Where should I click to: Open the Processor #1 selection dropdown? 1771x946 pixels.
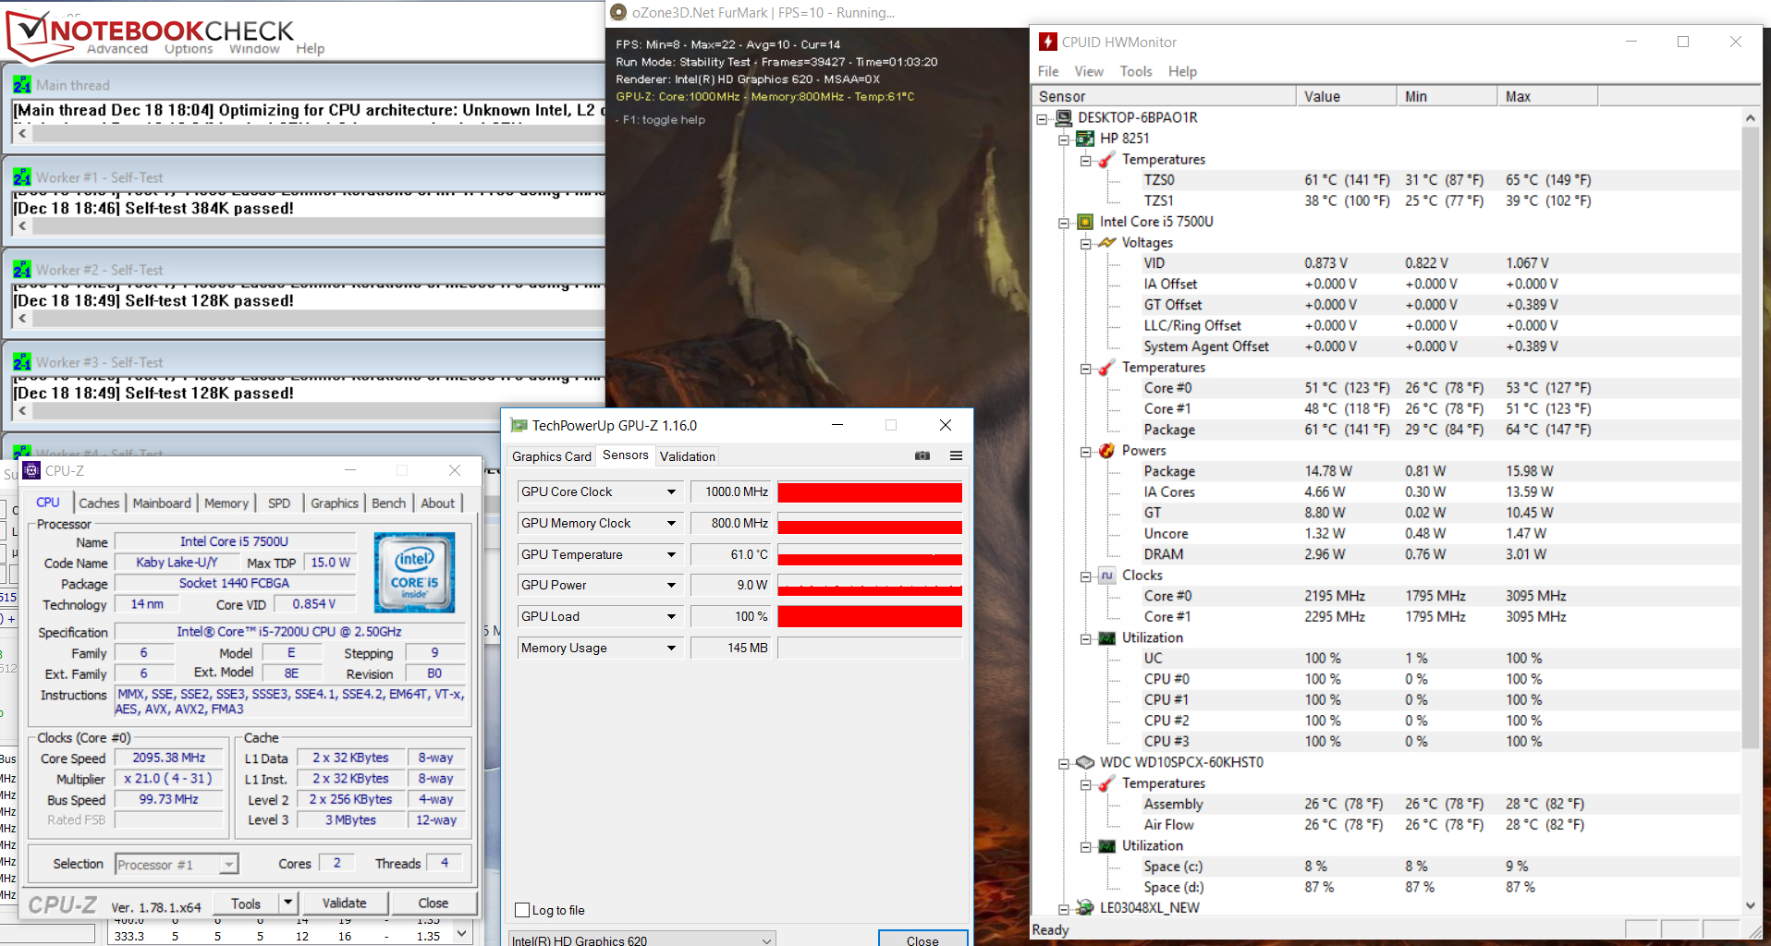[x=228, y=865]
